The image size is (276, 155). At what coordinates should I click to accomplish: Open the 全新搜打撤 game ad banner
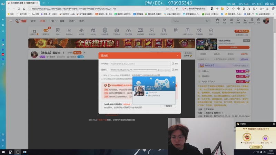click(x=111, y=43)
